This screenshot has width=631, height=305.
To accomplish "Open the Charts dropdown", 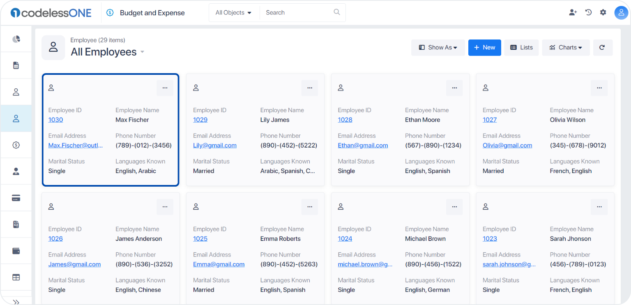I will click(566, 47).
